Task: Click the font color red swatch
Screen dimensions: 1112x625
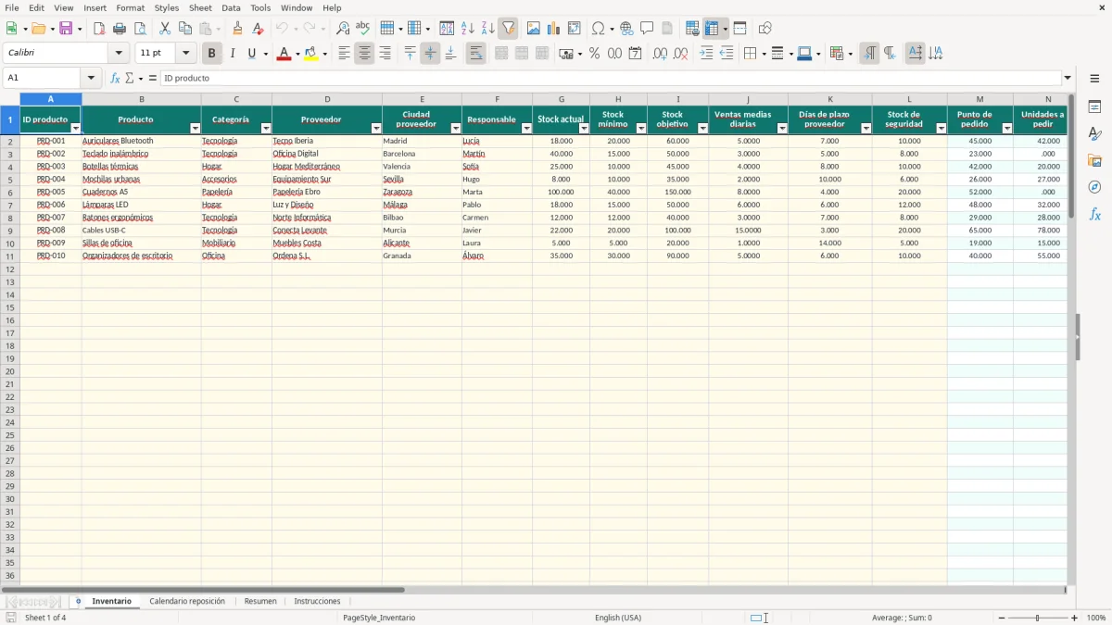Action: point(284,54)
